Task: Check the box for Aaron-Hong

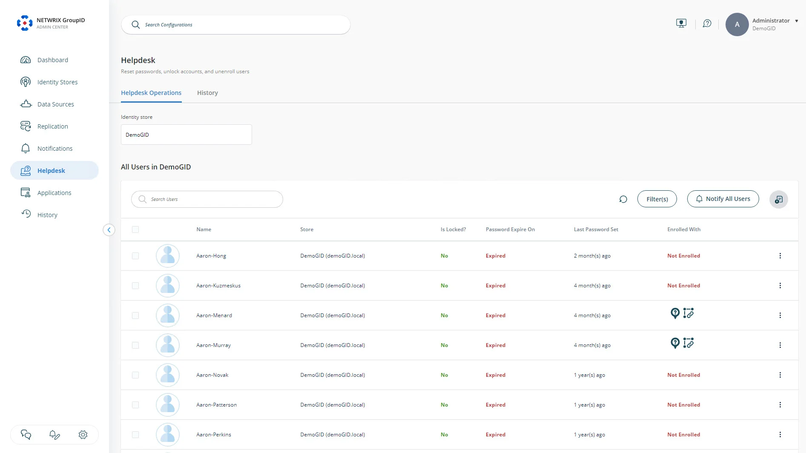Action: 135,256
